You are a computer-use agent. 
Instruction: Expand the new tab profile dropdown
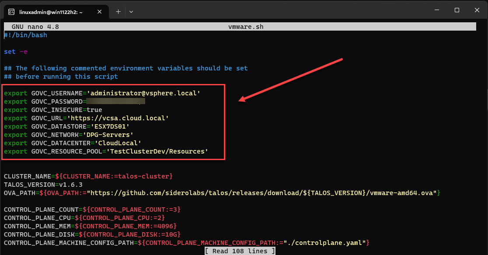(x=131, y=11)
